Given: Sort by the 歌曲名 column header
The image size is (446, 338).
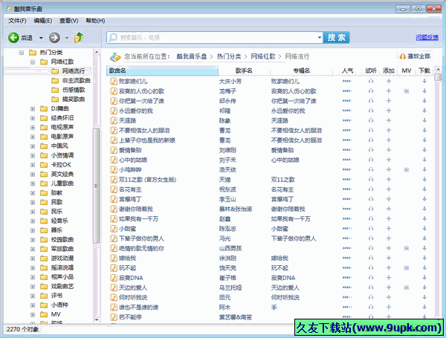Looking at the screenshot, I should tap(162, 71).
